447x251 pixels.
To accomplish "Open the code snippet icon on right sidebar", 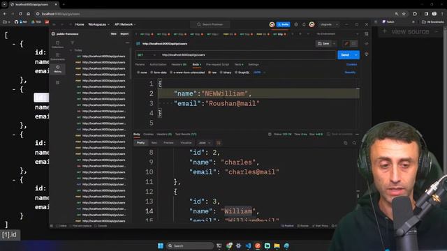I will [366, 43].
